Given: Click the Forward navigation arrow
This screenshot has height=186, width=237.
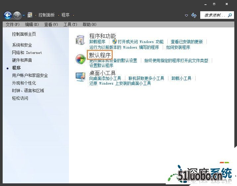Looking at the screenshot, I should [x=17, y=15].
